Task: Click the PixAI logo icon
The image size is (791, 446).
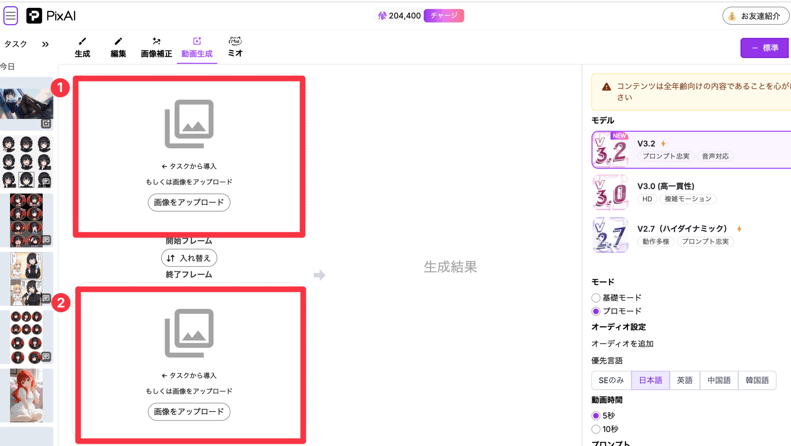Action: click(34, 15)
